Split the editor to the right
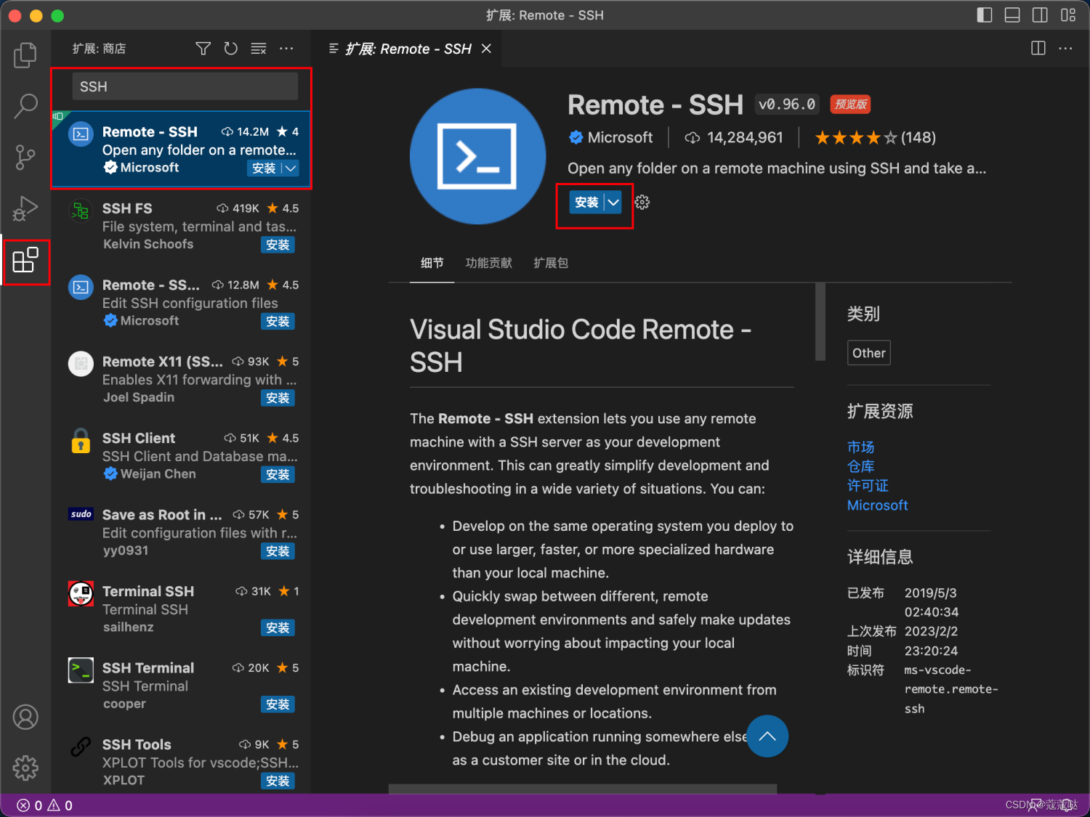 click(1038, 49)
